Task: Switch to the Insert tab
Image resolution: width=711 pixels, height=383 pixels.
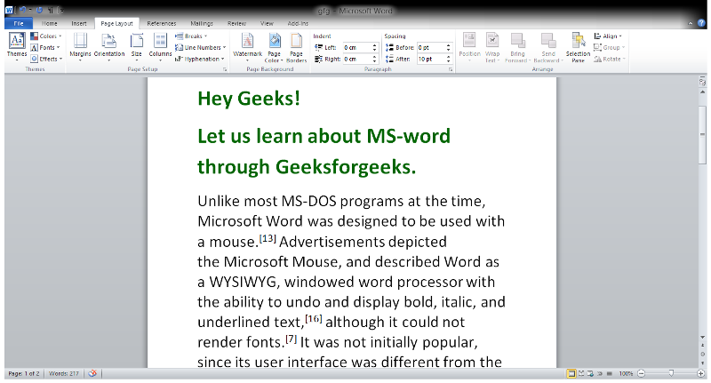Action: [79, 24]
